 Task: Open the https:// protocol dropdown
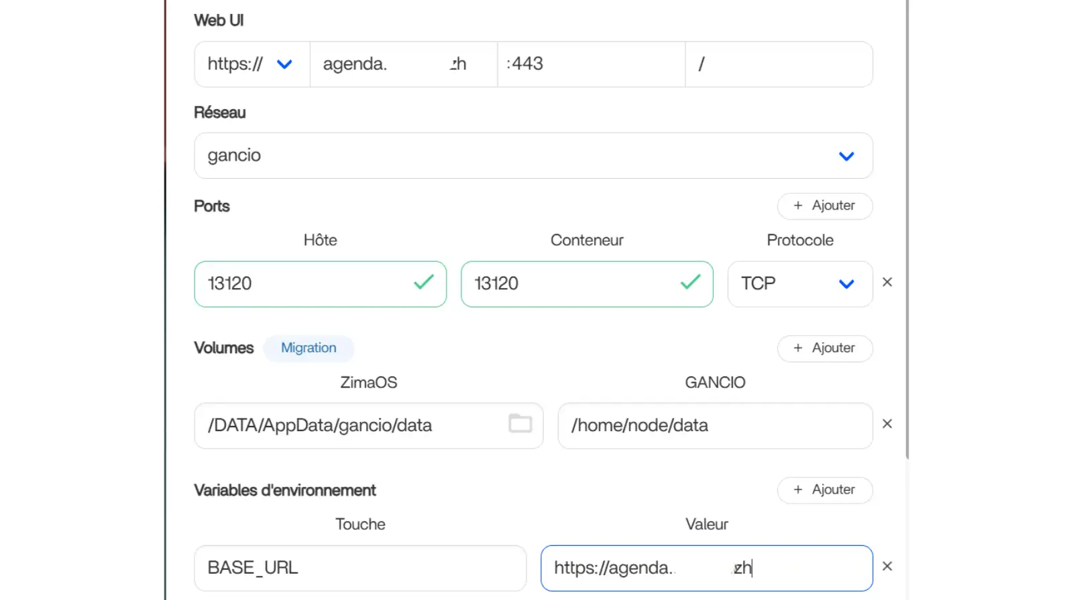[x=251, y=64]
